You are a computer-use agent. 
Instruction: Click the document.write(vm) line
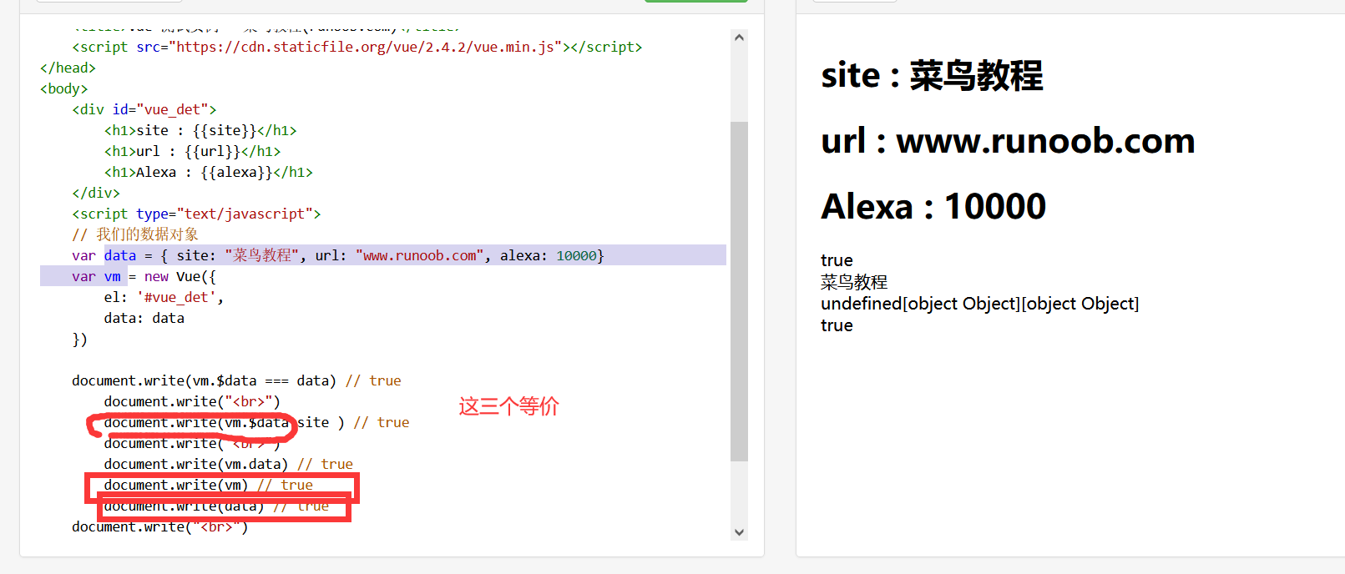click(209, 485)
